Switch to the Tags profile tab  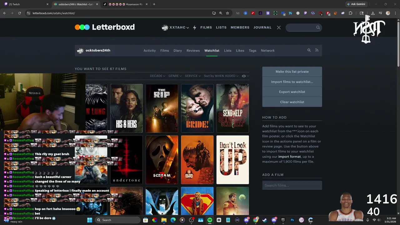click(x=252, y=50)
